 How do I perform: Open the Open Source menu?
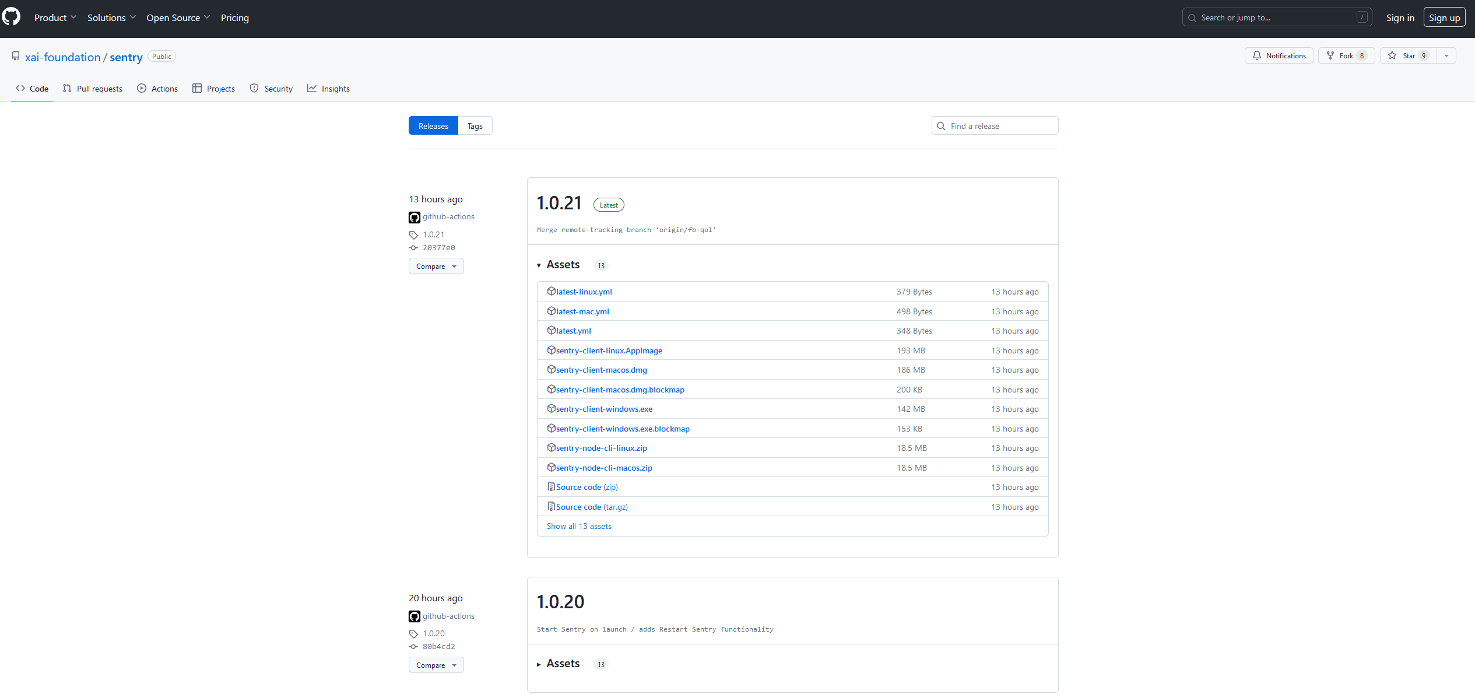(178, 17)
